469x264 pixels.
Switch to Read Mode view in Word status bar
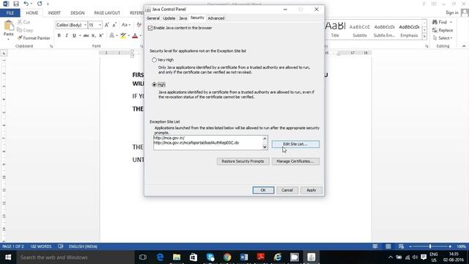[x=374, y=246]
